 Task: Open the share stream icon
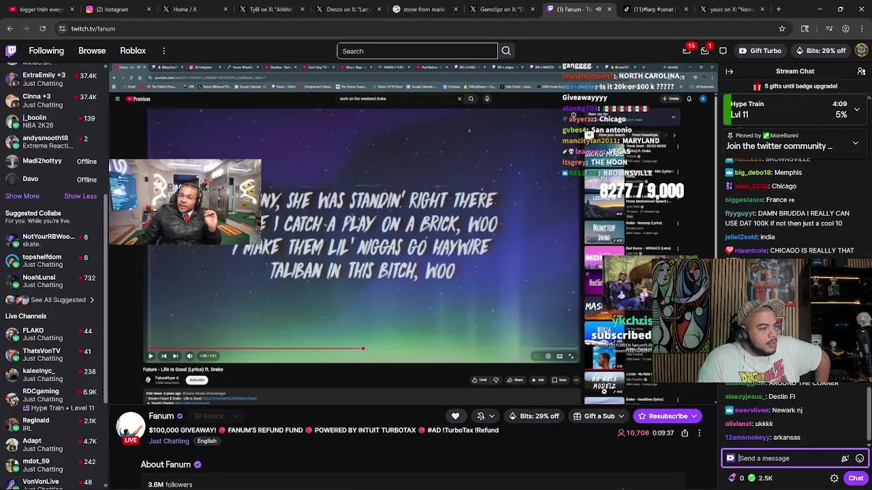tap(685, 433)
